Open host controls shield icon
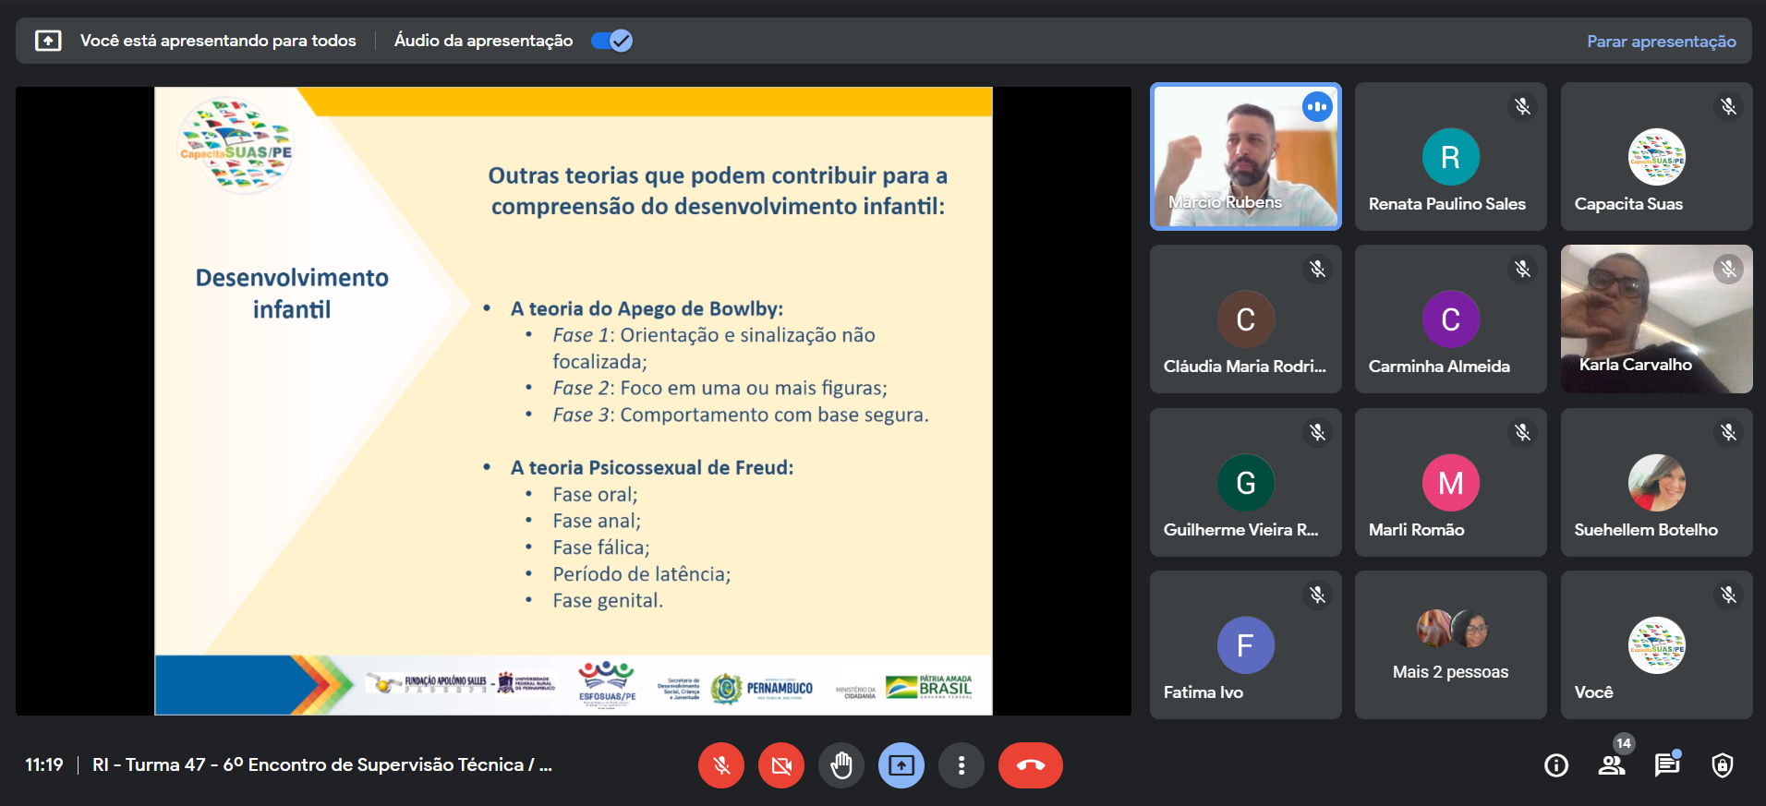Viewport: 1766px width, 806px height. (1723, 765)
